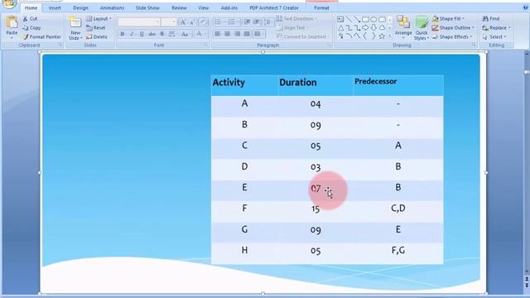Click Delete in the Slides group
The image size is (530, 298).
click(x=97, y=36)
